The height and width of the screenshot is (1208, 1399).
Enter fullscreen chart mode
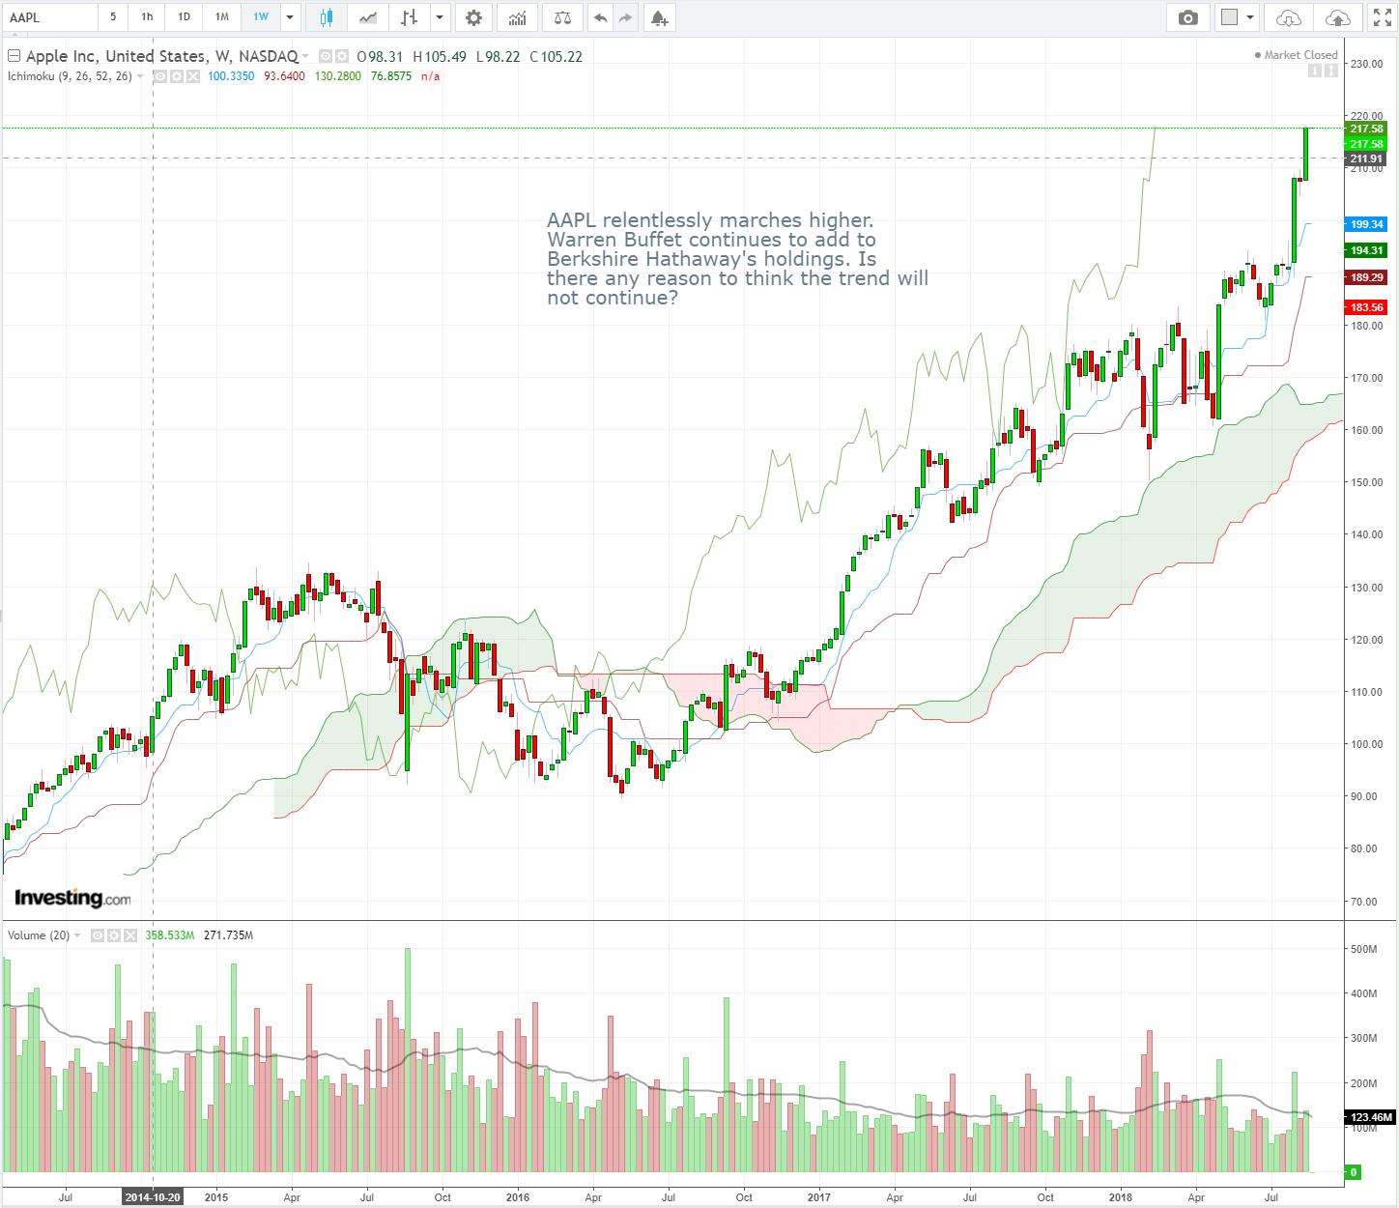(1382, 17)
